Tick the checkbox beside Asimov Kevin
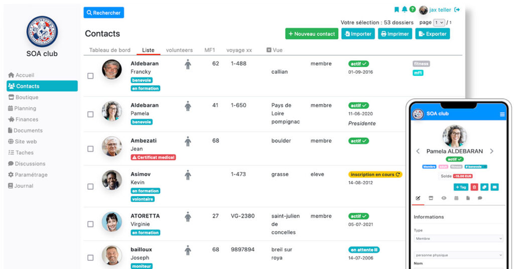The image size is (514, 269). pos(90,186)
